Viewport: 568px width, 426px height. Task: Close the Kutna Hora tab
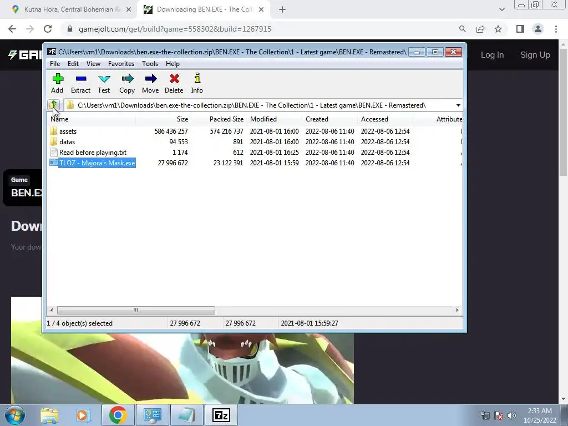(128, 10)
